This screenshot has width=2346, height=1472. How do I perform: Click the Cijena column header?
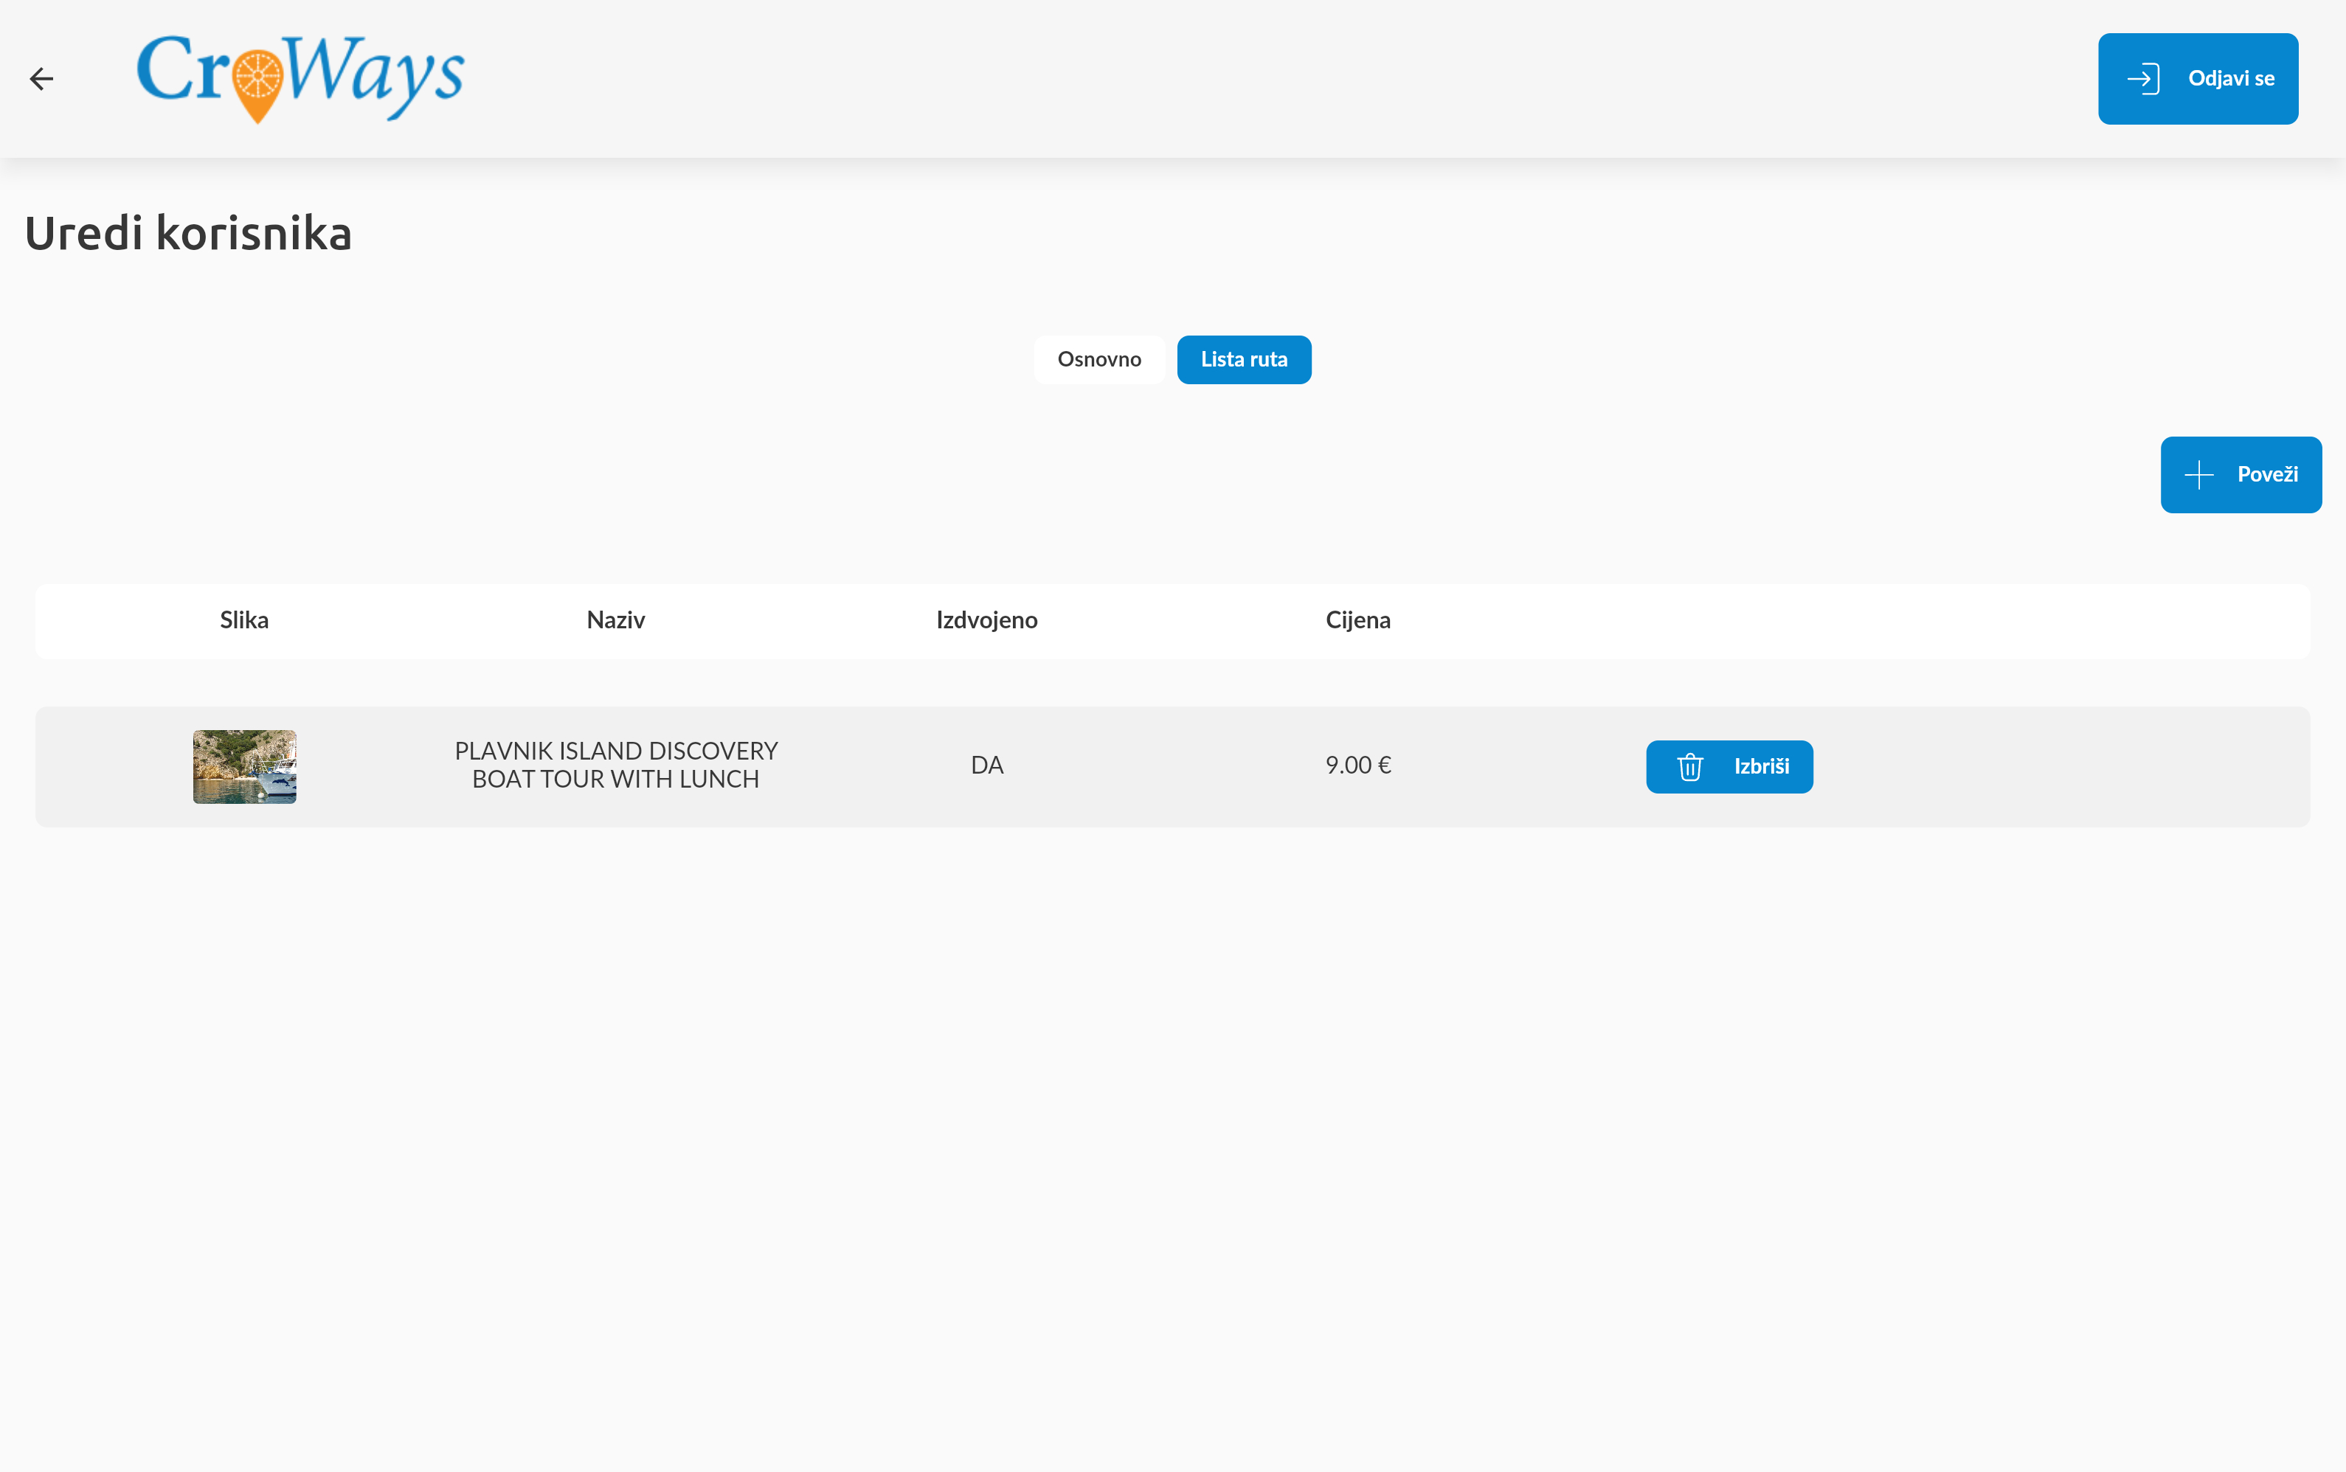1357,621
